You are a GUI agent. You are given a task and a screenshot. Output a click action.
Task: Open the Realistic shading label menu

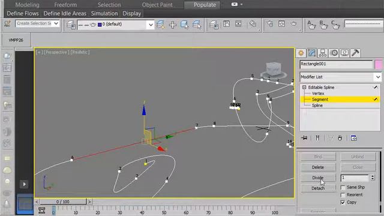pos(80,52)
